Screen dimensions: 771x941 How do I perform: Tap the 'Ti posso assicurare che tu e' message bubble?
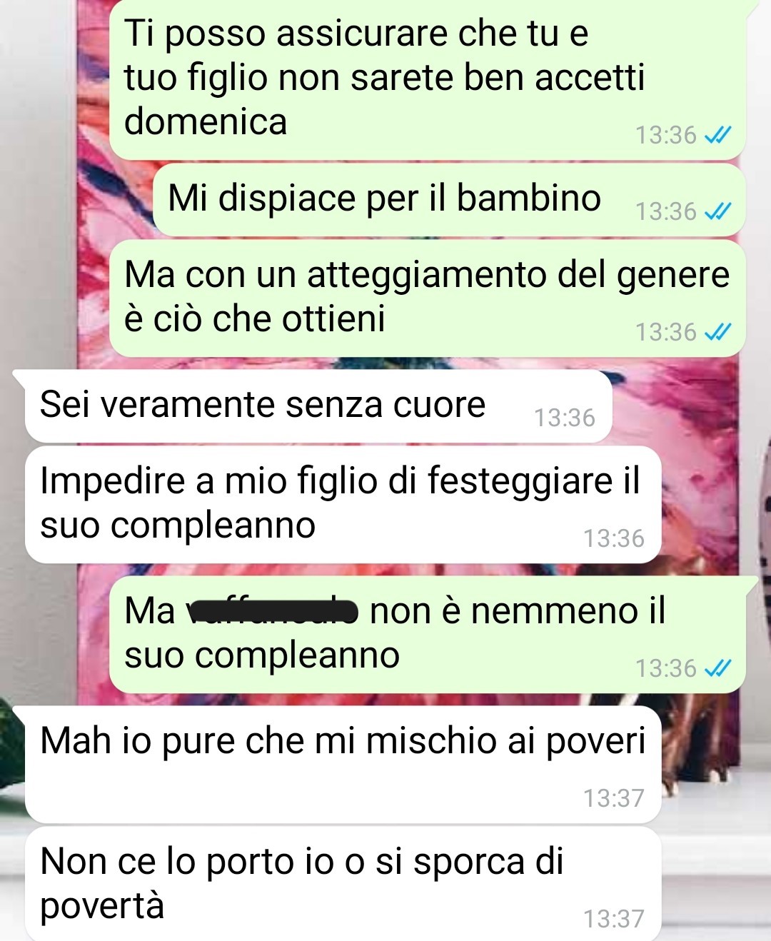428,80
